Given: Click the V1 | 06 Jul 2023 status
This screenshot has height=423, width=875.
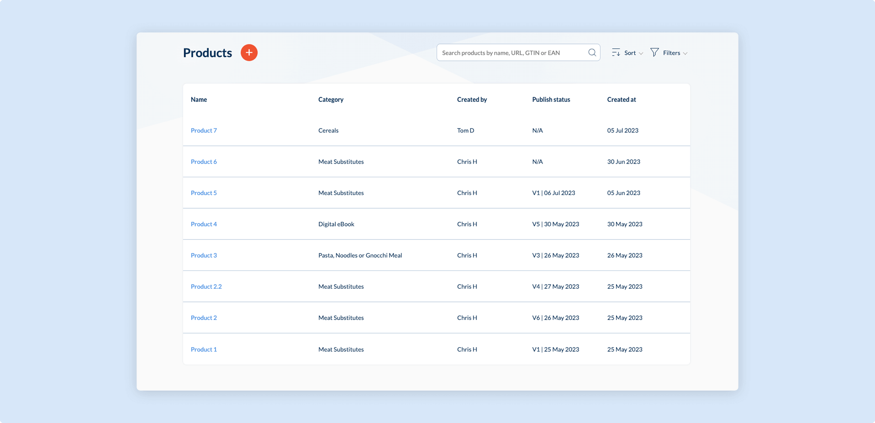Looking at the screenshot, I should pos(553,193).
